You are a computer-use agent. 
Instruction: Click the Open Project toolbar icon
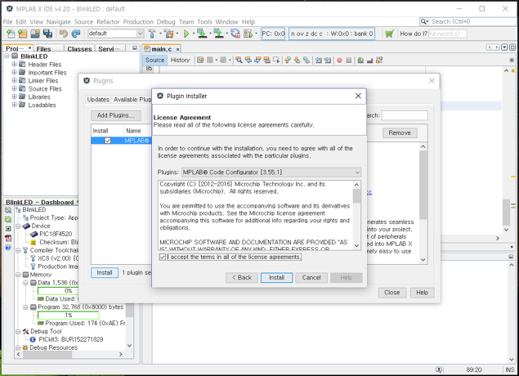[x=35, y=34]
